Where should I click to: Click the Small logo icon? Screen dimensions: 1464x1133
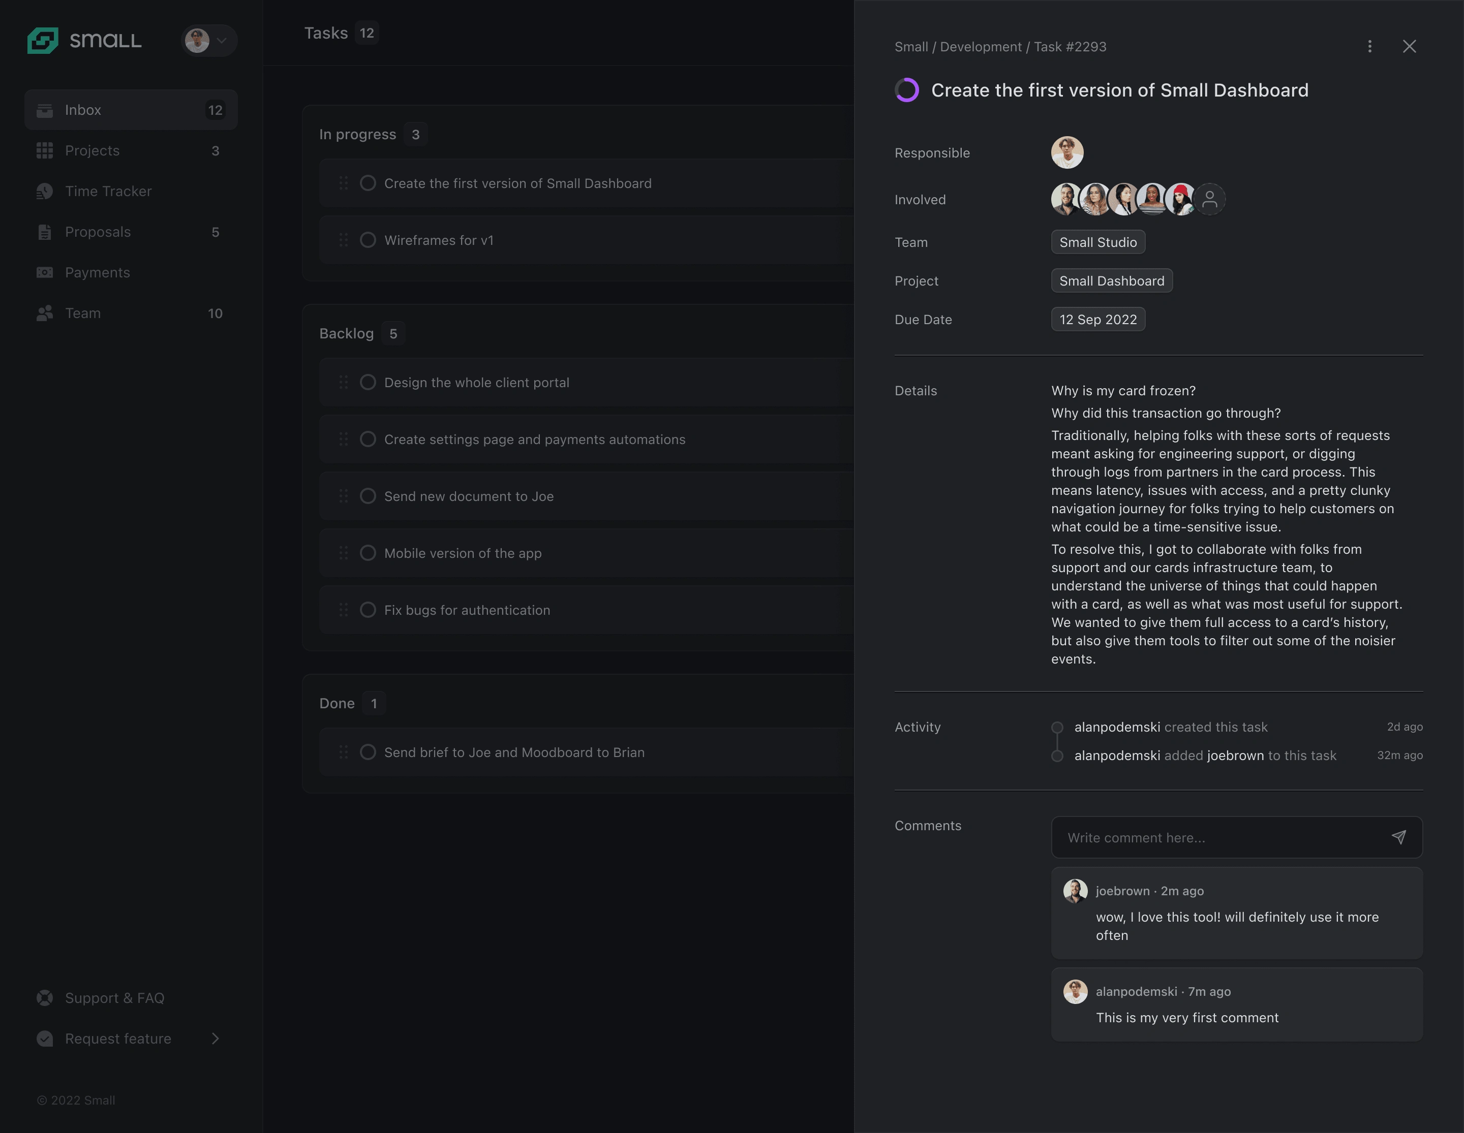click(x=43, y=40)
